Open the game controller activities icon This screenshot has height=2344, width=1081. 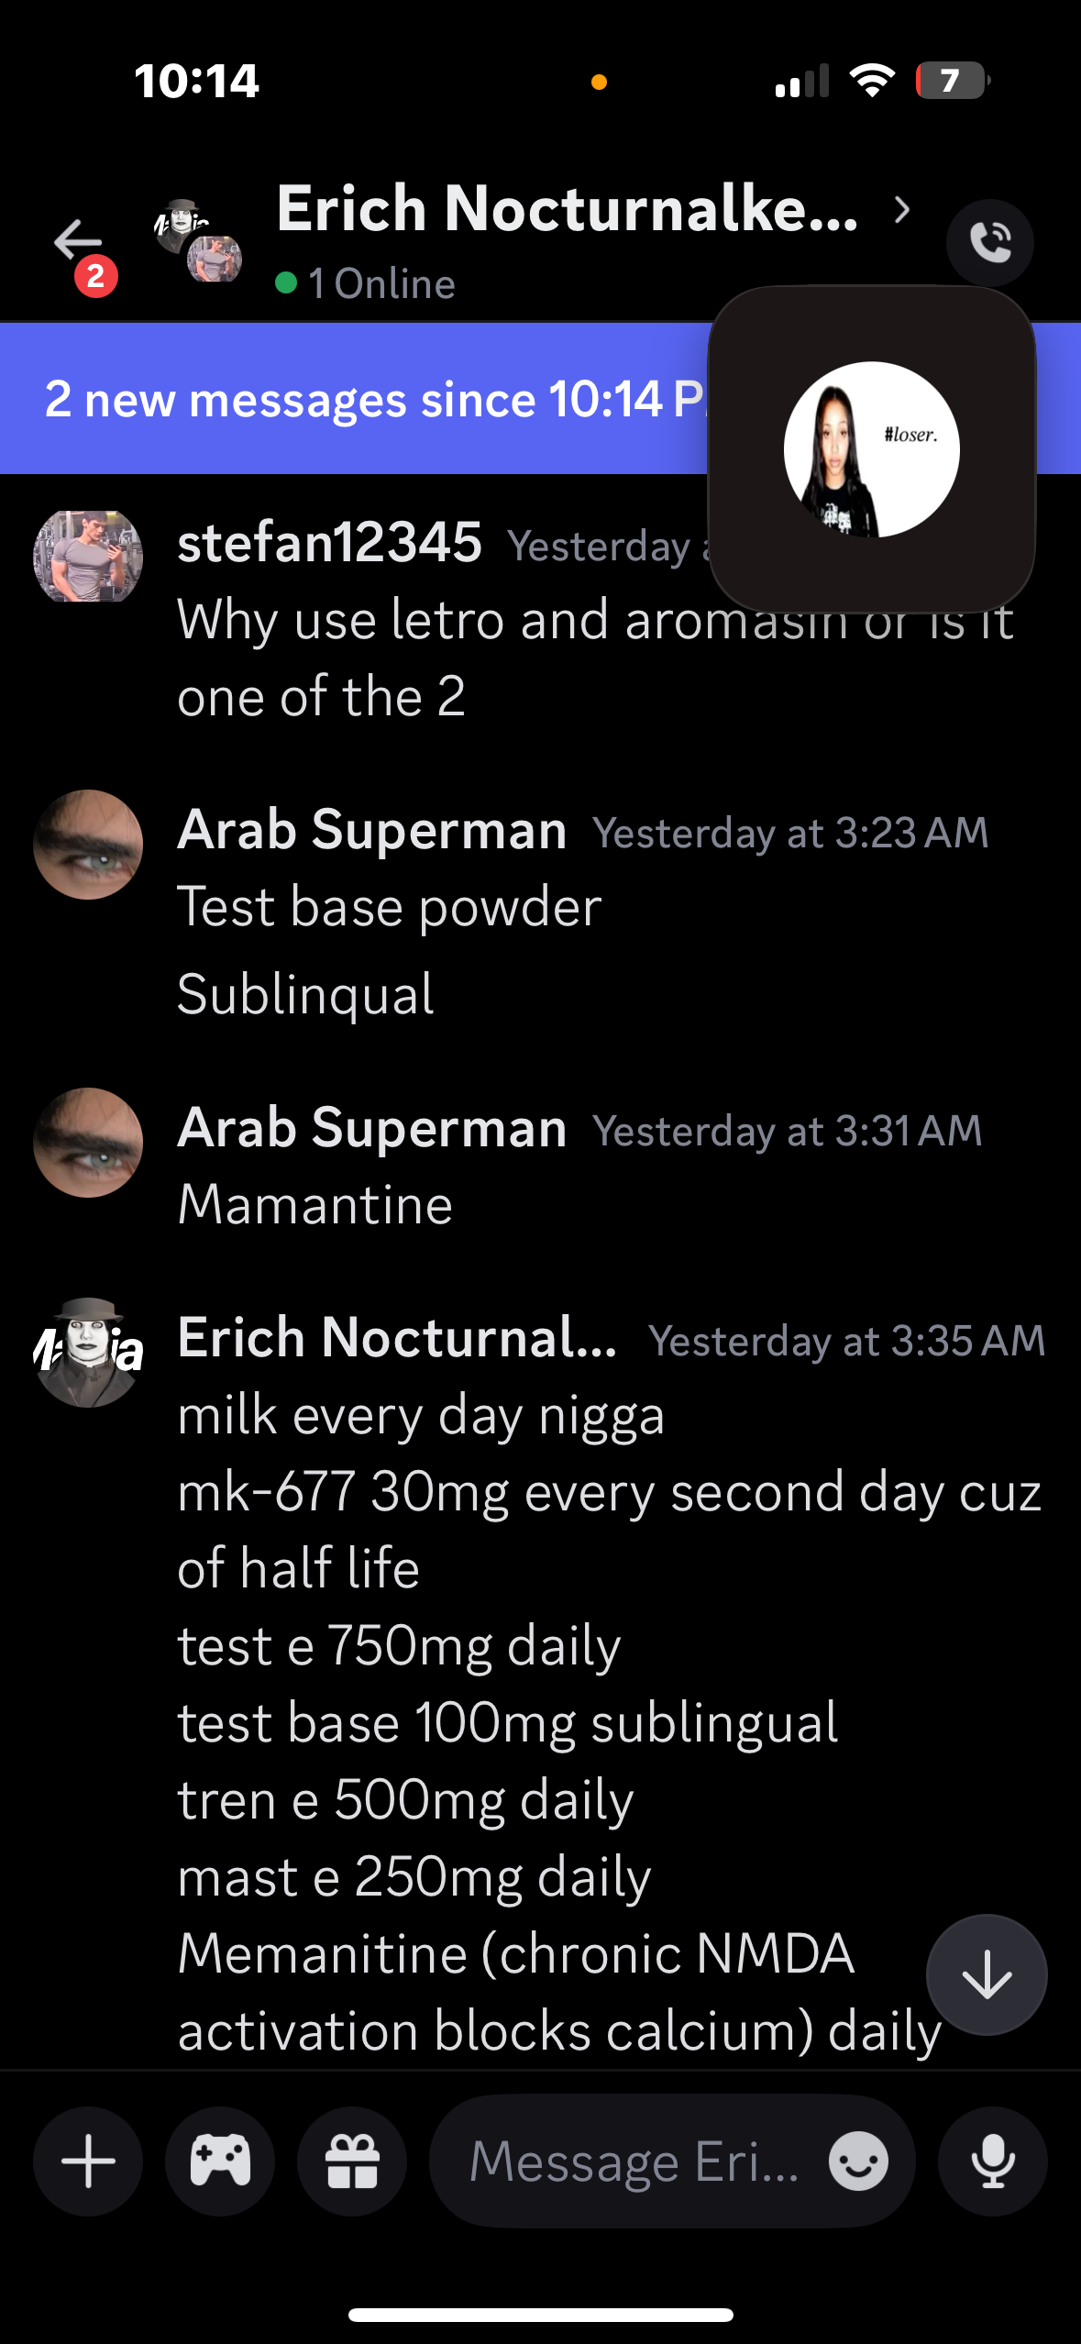coord(220,2161)
